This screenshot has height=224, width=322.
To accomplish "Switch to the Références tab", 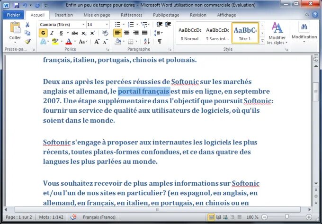I will [x=132, y=15].
